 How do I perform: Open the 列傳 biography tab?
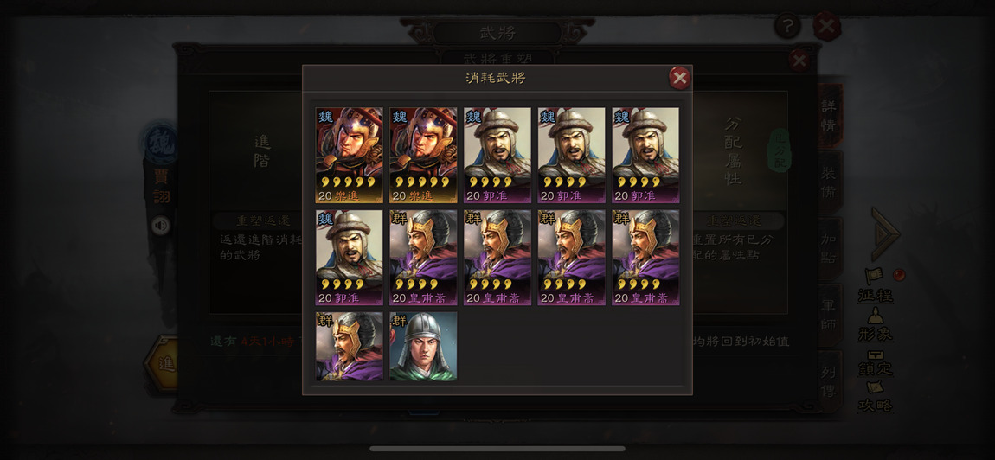[x=829, y=381]
